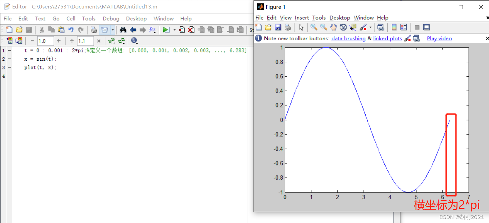489x223 pixels.
Task: Toggle Rotate 3D tool in Figure 1
Action: click(x=343, y=27)
